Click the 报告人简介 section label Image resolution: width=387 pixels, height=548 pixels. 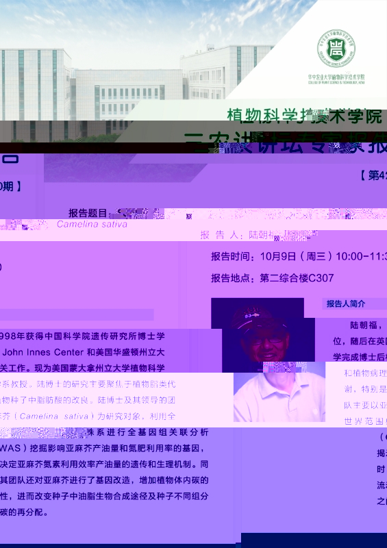(346, 303)
